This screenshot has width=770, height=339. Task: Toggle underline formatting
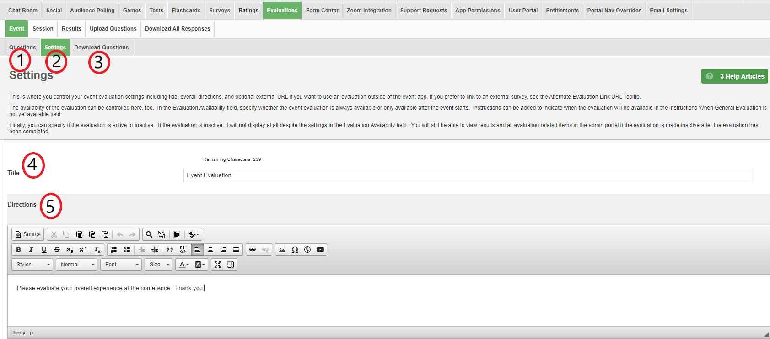pyautogui.click(x=44, y=249)
